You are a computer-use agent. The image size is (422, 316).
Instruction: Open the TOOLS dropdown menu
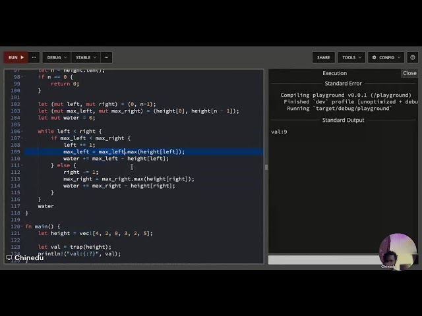click(351, 57)
